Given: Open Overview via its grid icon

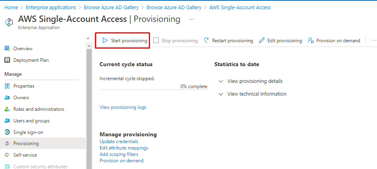Looking at the screenshot, I should pos(7,49).
